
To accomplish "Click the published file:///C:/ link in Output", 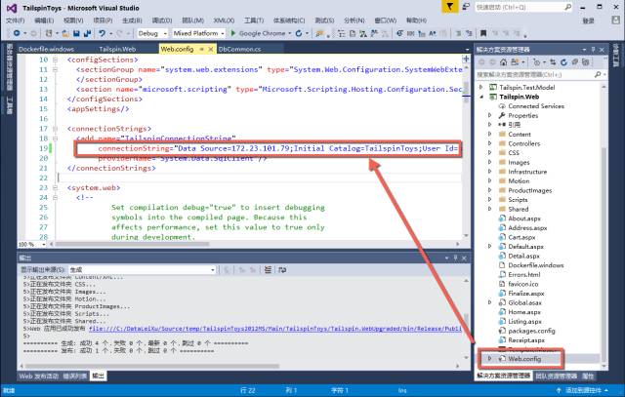I will click(x=275, y=329).
